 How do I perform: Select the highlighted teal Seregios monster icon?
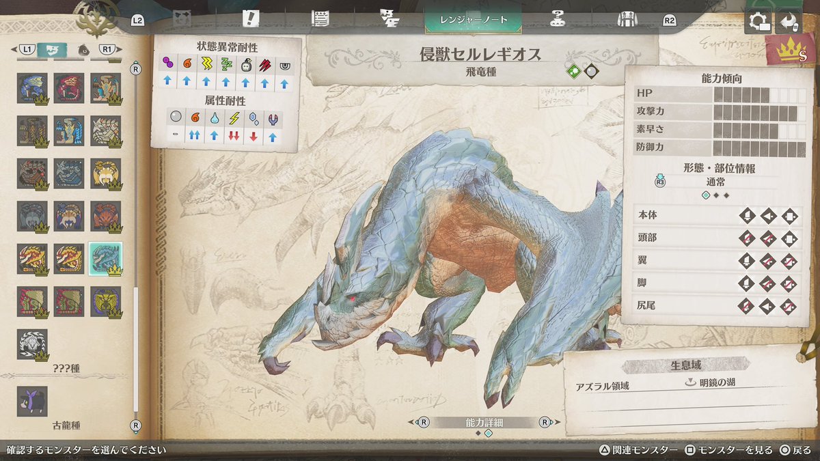pyautogui.click(x=105, y=259)
